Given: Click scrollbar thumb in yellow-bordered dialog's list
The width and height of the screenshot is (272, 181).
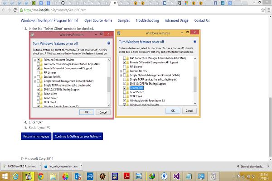Looking at the screenshot, I should pos(195,84).
